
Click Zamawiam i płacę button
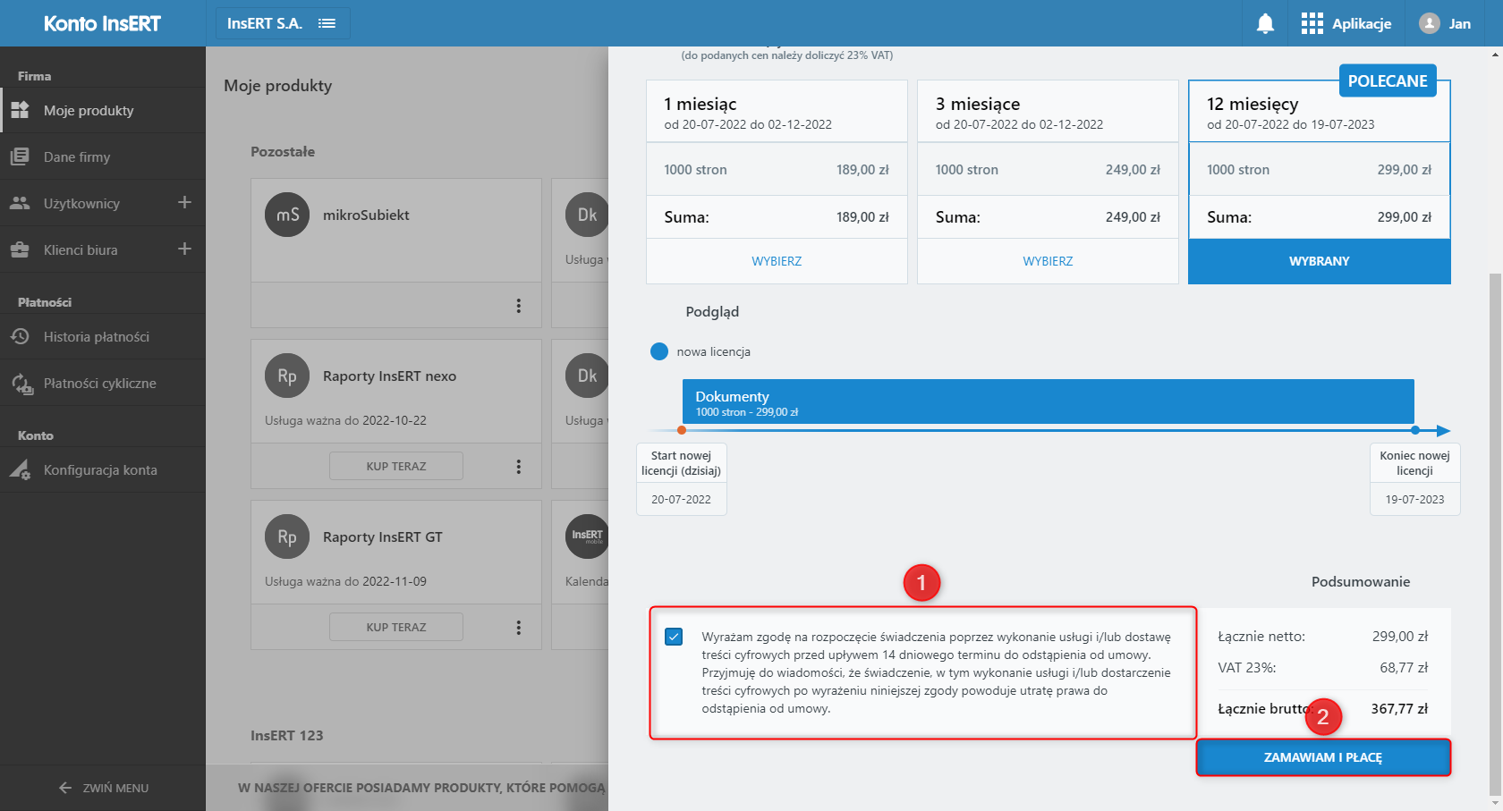click(1323, 757)
